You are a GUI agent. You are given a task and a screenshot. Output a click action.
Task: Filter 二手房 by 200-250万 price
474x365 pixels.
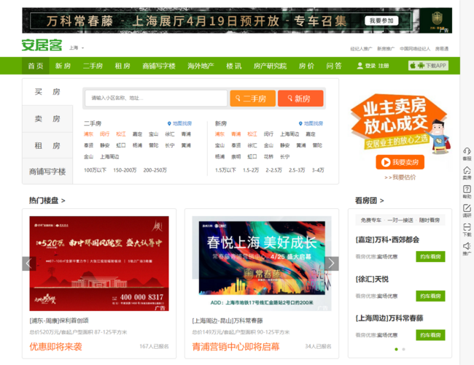(x=155, y=170)
